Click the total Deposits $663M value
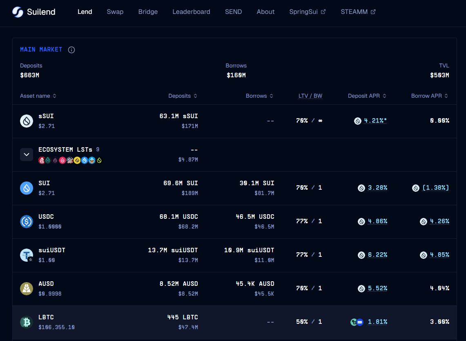This screenshot has height=341, width=466. (29, 75)
